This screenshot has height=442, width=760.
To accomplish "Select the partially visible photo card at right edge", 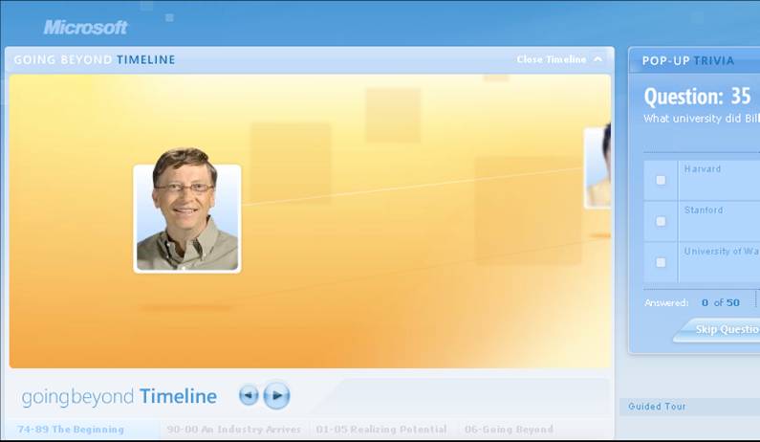I will click(598, 166).
